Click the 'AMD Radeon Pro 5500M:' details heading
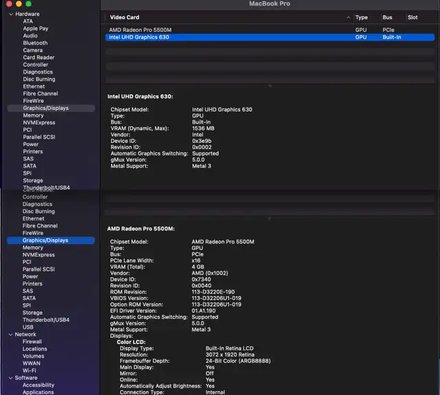 pyautogui.click(x=141, y=229)
